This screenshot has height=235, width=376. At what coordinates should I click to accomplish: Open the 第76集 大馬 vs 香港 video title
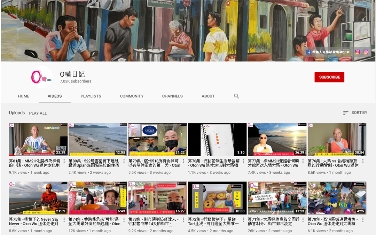tap(333, 163)
